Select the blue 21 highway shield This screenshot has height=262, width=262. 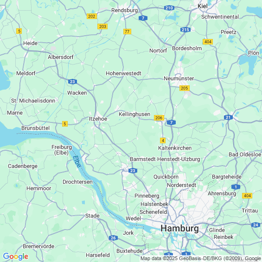tap(229, 117)
